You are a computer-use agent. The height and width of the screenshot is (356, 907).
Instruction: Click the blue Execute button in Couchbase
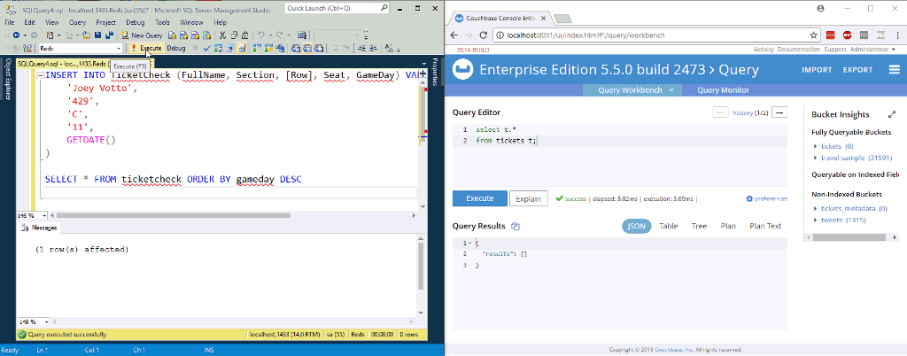[479, 198]
